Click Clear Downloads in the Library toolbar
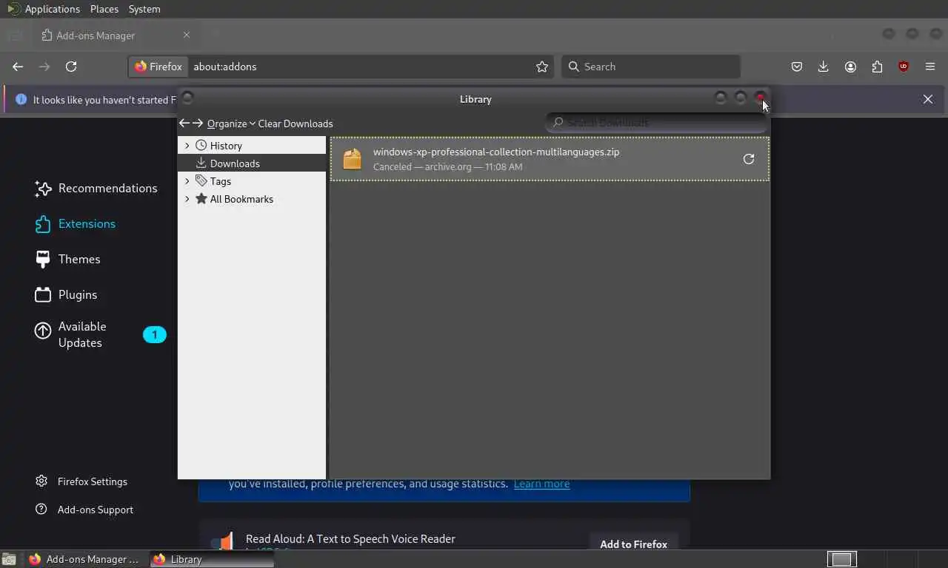This screenshot has height=568, width=948. 296,124
